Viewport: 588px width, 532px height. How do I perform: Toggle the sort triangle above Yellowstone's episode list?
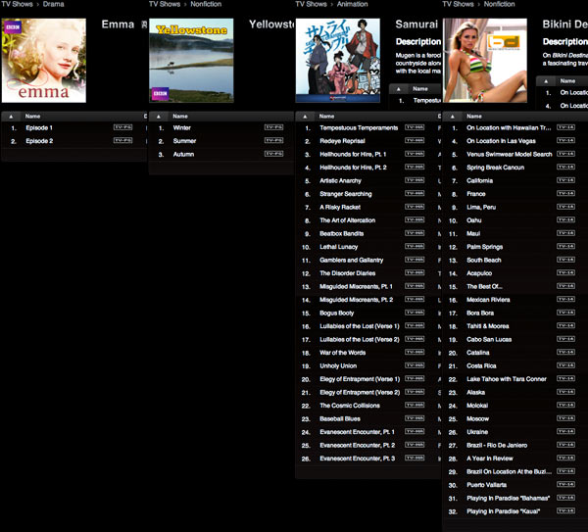click(158, 115)
